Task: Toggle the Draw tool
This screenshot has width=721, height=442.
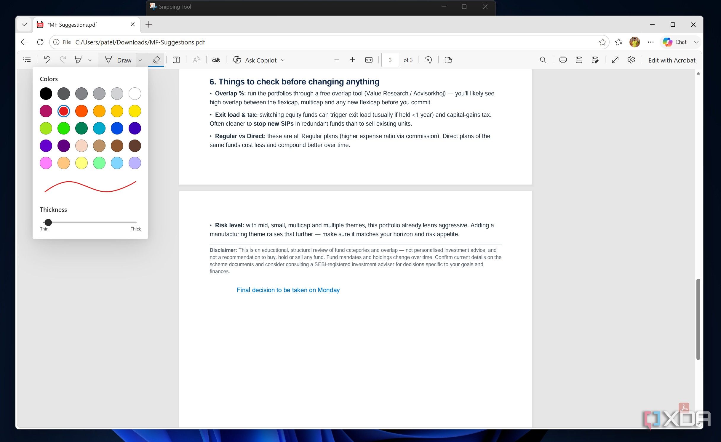Action: point(118,60)
